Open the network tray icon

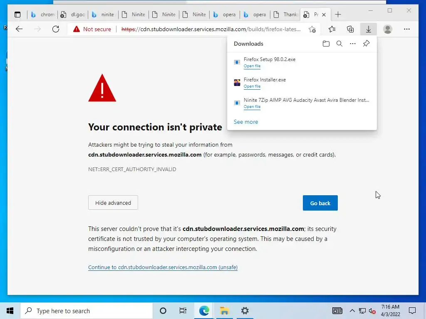tap(362, 311)
